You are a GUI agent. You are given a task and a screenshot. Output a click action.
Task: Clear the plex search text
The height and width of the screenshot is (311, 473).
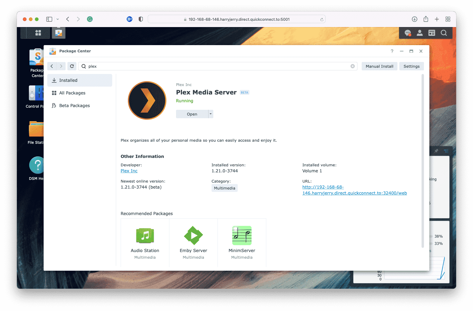(353, 66)
